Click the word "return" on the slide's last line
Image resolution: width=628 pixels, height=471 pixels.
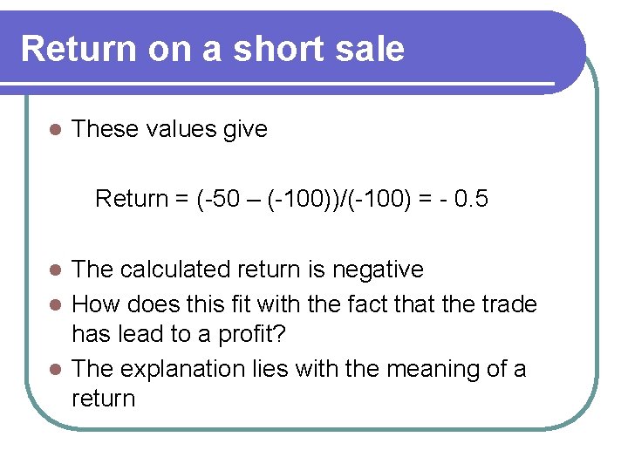103,399
